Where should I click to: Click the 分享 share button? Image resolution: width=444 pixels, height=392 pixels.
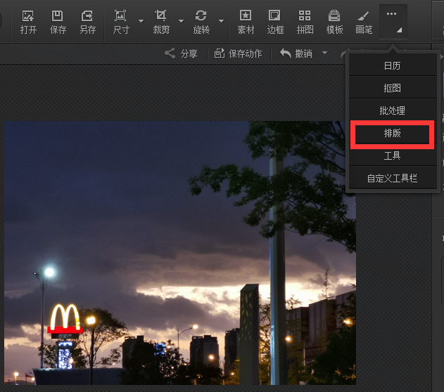[181, 53]
